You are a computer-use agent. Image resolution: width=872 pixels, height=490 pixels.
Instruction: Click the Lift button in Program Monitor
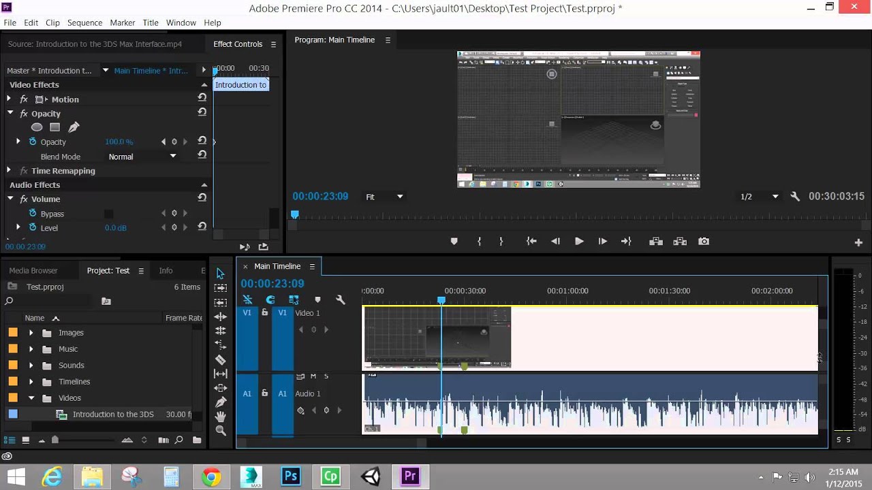656,242
